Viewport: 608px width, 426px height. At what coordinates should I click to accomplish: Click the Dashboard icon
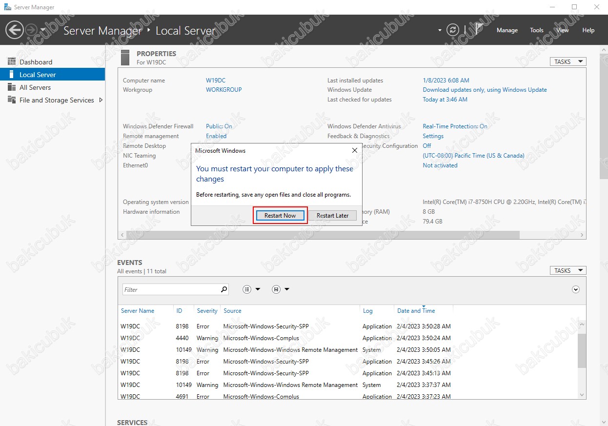[12, 62]
